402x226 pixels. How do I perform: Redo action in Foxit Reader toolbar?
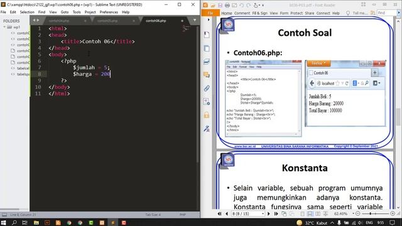(x=249, y=5)
